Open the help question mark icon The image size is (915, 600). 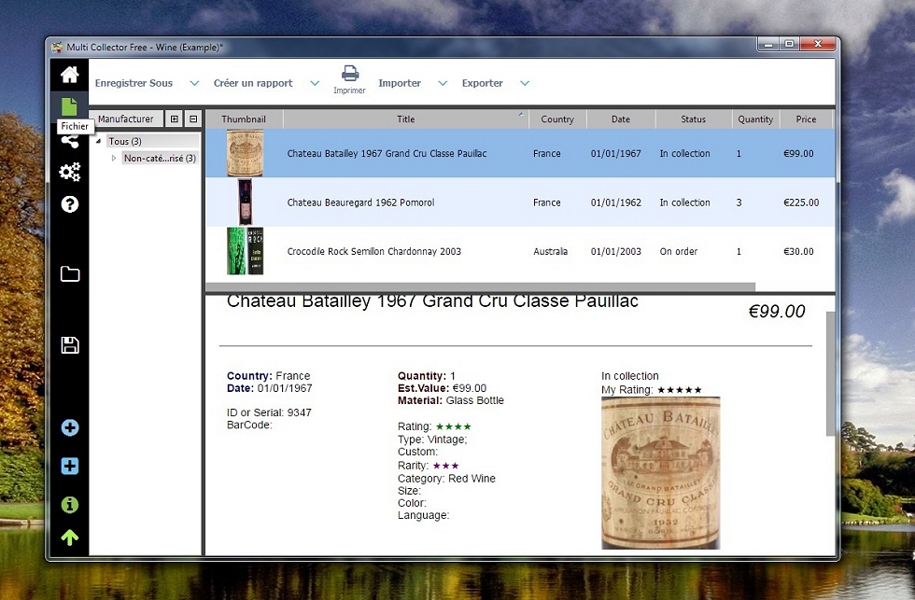pos(69,204)
